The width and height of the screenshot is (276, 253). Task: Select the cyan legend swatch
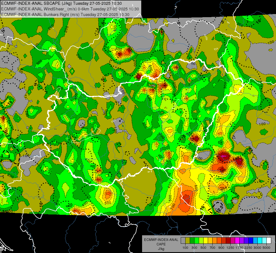click(260, 240)
